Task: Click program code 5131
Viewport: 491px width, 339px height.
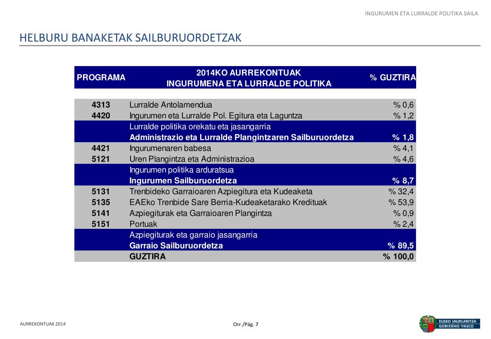Action: tap(101, 192)
